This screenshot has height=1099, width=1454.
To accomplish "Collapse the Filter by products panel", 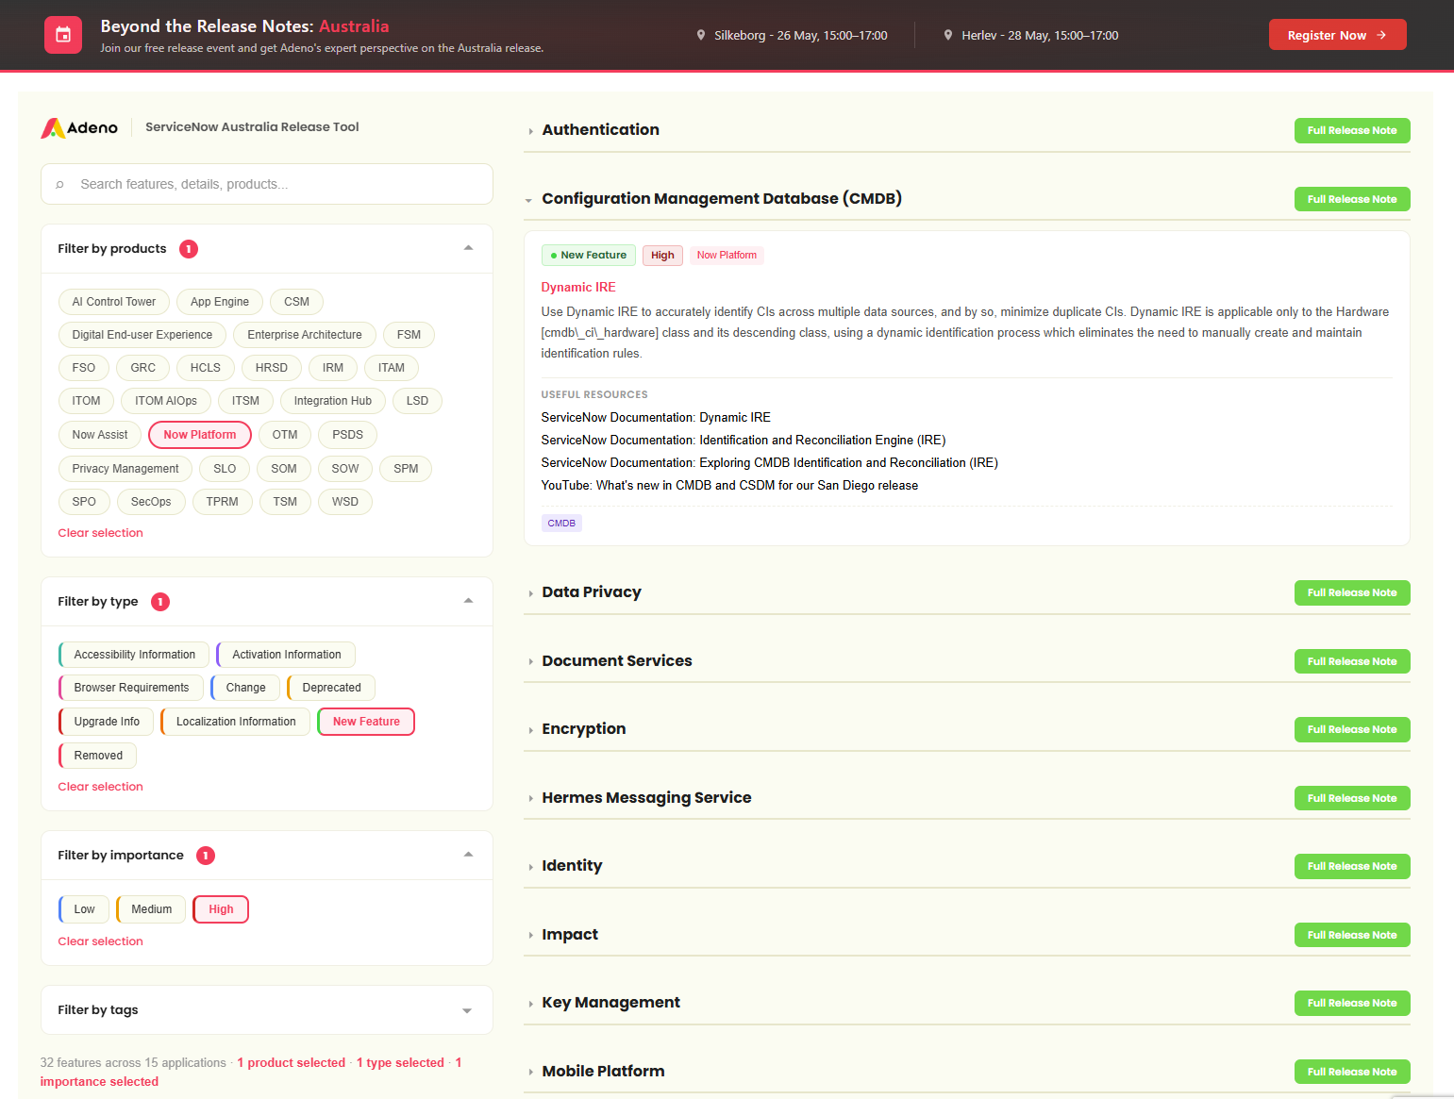I will point(467,247).
